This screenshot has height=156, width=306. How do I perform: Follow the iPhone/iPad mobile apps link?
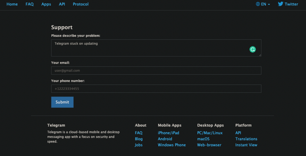coord(169,133)
